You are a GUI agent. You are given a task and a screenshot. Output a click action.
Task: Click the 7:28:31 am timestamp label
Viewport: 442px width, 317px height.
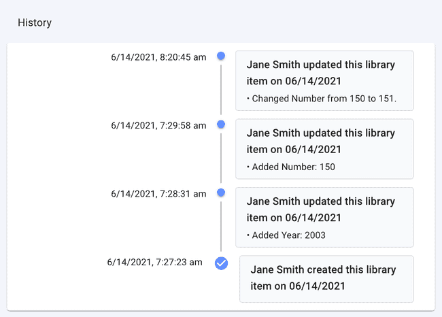(x=158, y=194)
